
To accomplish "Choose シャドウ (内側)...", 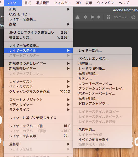I will (102, 69).
